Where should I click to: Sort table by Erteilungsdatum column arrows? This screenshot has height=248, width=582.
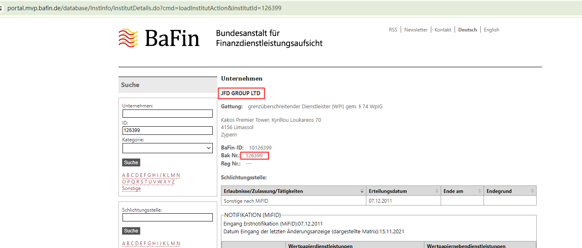(437, 191)
